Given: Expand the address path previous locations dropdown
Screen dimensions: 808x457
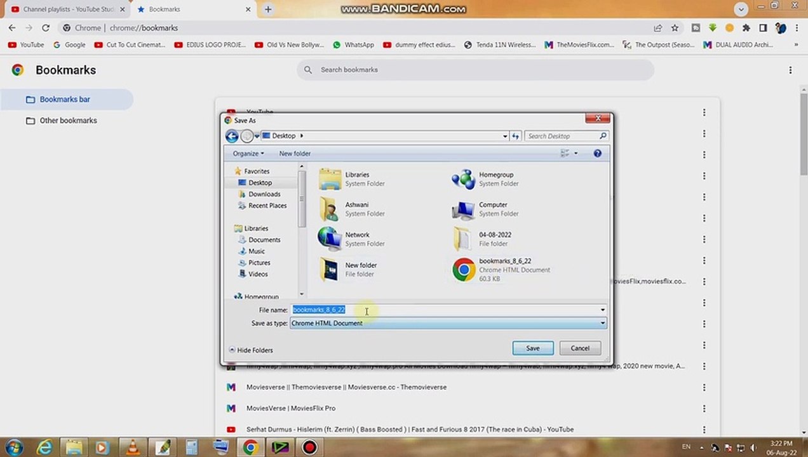Looking at the screenshot, I should tap(505, 136).
